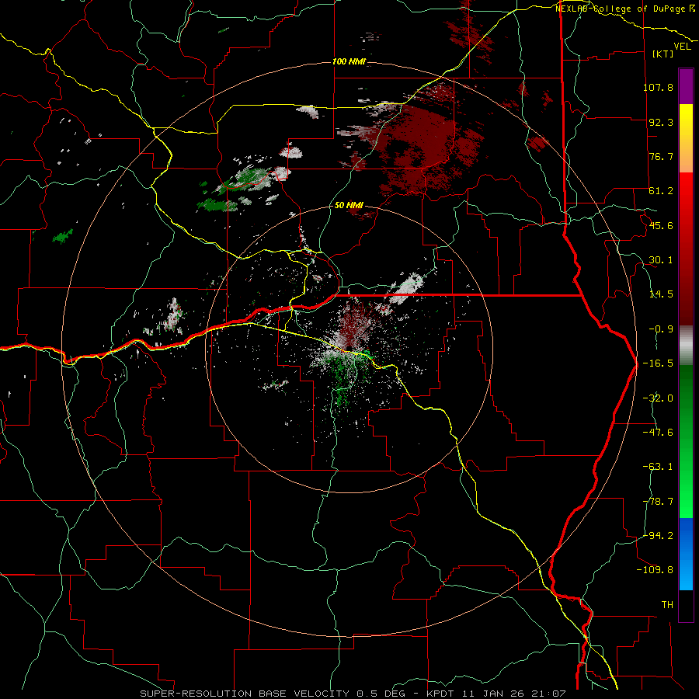This screenshot has width=699, height=699.
Task: Click the NEXLAB-College of DuPage credit text
Action: pyautogui.click(x=624, y=9)
